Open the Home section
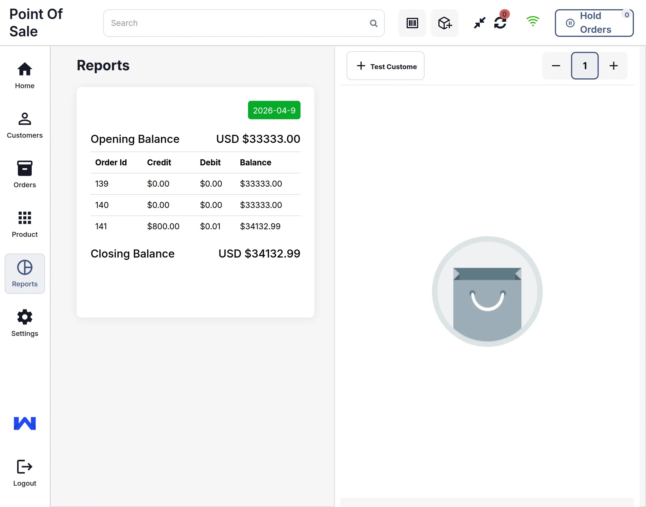Image resolution: width=646 pixels, height=507 pixels. point(25,75)
